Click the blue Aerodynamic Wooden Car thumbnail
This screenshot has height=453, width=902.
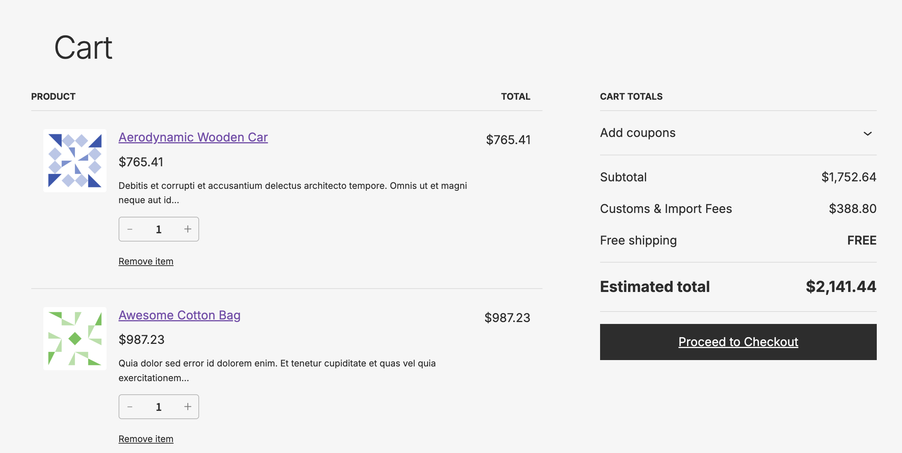pos(75,161)
